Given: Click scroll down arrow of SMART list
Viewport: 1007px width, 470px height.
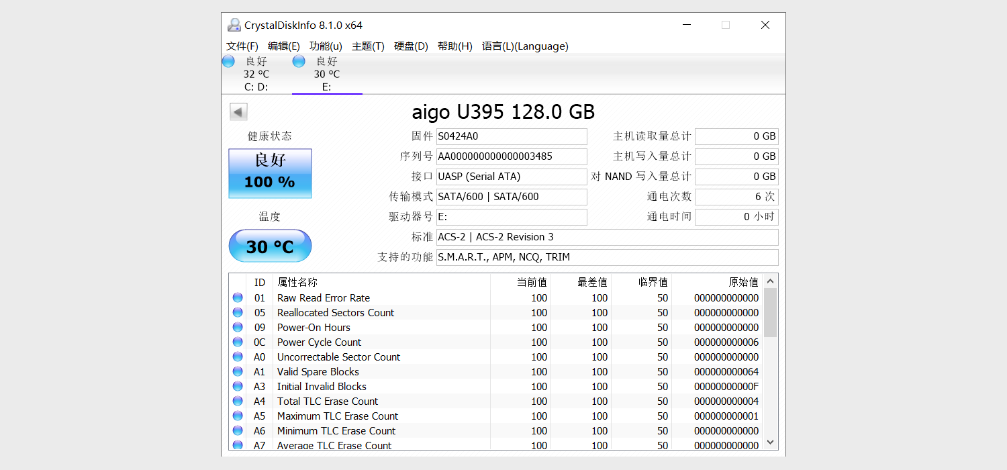Looking at the screenshot, I should coord(771,442).
